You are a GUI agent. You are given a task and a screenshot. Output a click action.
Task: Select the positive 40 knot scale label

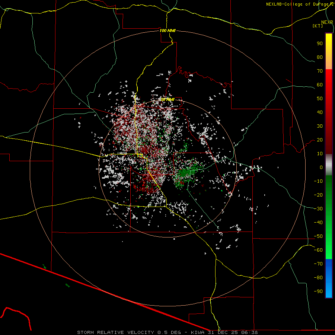coord(320,112)
